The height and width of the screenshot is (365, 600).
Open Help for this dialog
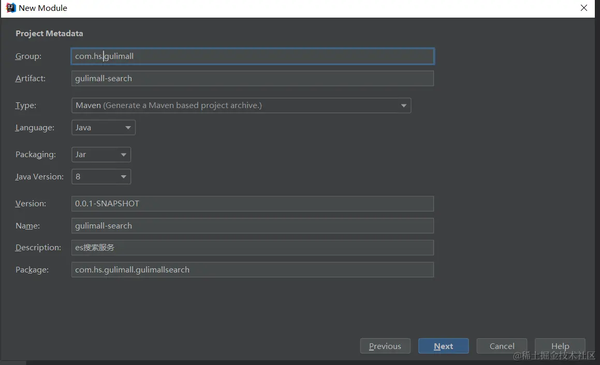coord(560,346)
